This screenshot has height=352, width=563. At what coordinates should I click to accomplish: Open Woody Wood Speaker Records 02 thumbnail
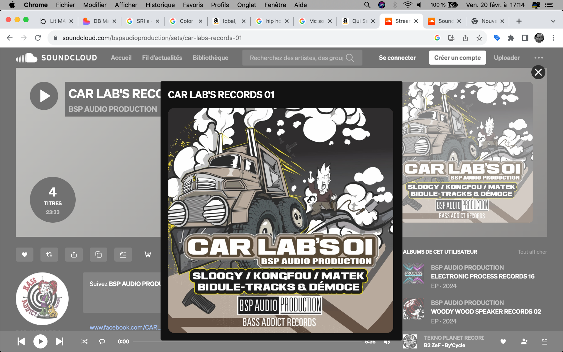[x=413, y=309]
